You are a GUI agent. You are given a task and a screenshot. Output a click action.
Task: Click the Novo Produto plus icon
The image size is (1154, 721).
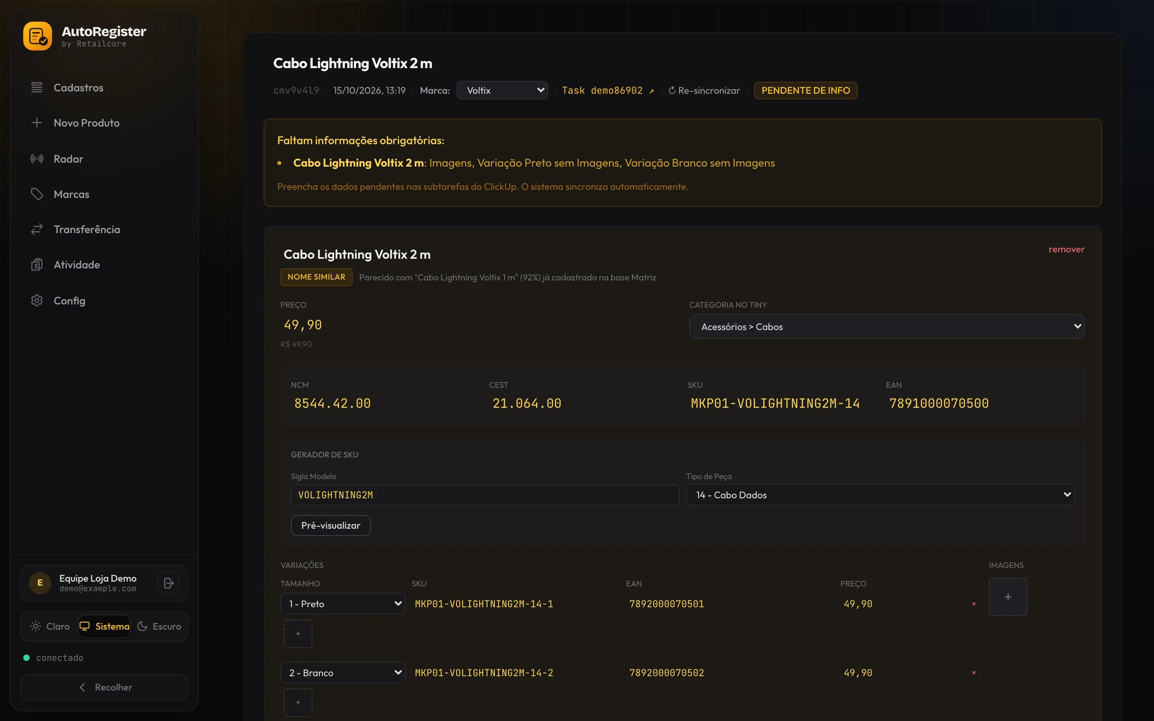tap(37, 123)
